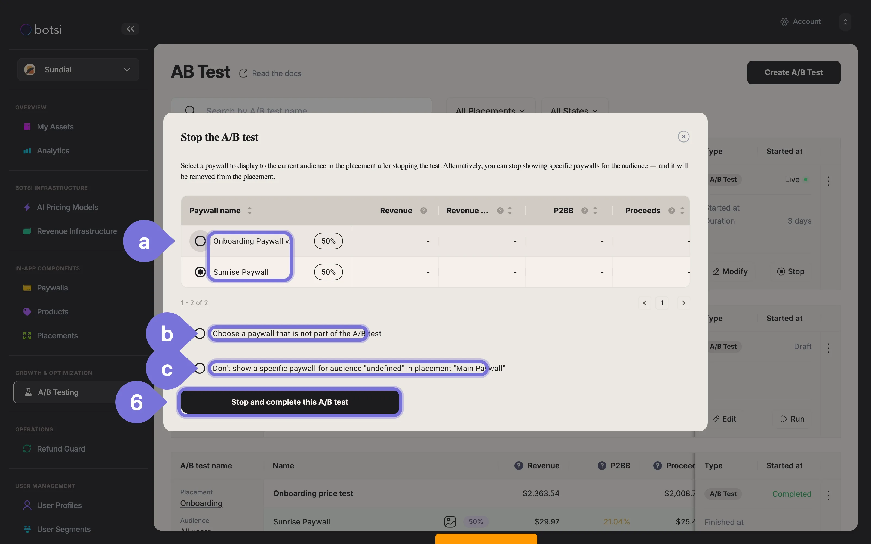Viewport: 871px width, 544px height.
Task: Go to next page in dialog pagination
Action: (683, 303)
